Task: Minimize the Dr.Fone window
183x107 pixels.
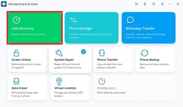Action: [x=170, y=4]
